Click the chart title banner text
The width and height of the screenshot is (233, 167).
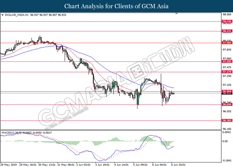tap(116, 6)
